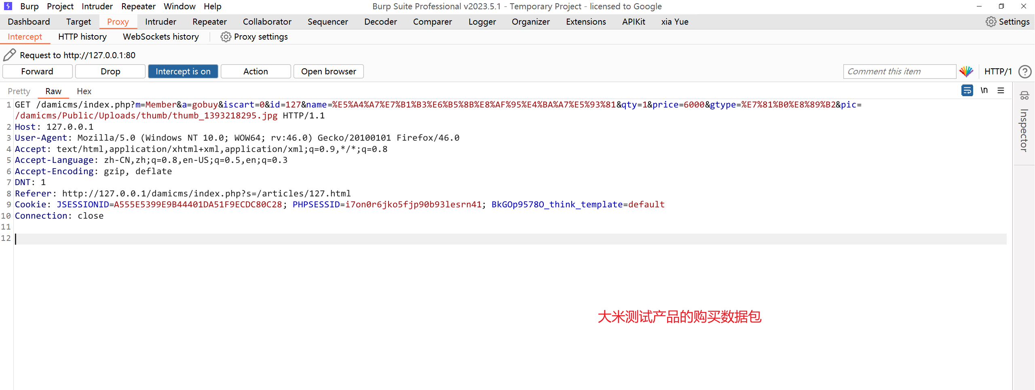Viewport: 1035px width, 390px height.
Task: Open the Settings gear icon
Action: (991, 22)
